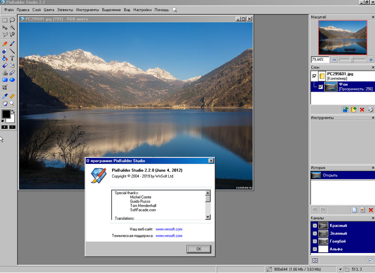375x273 pixels.
Task: Open the Цвета menu
Action: (49, 10)
